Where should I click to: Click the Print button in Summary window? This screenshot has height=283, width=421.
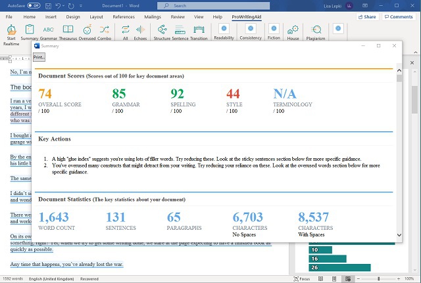coord(39,57)
